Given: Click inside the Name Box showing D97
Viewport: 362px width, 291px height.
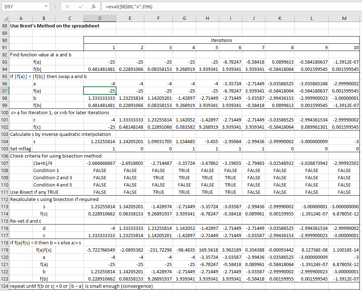Looking at the screenshot, I should coord(22,7).
